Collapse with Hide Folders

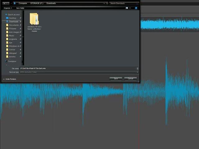point(10,79)
